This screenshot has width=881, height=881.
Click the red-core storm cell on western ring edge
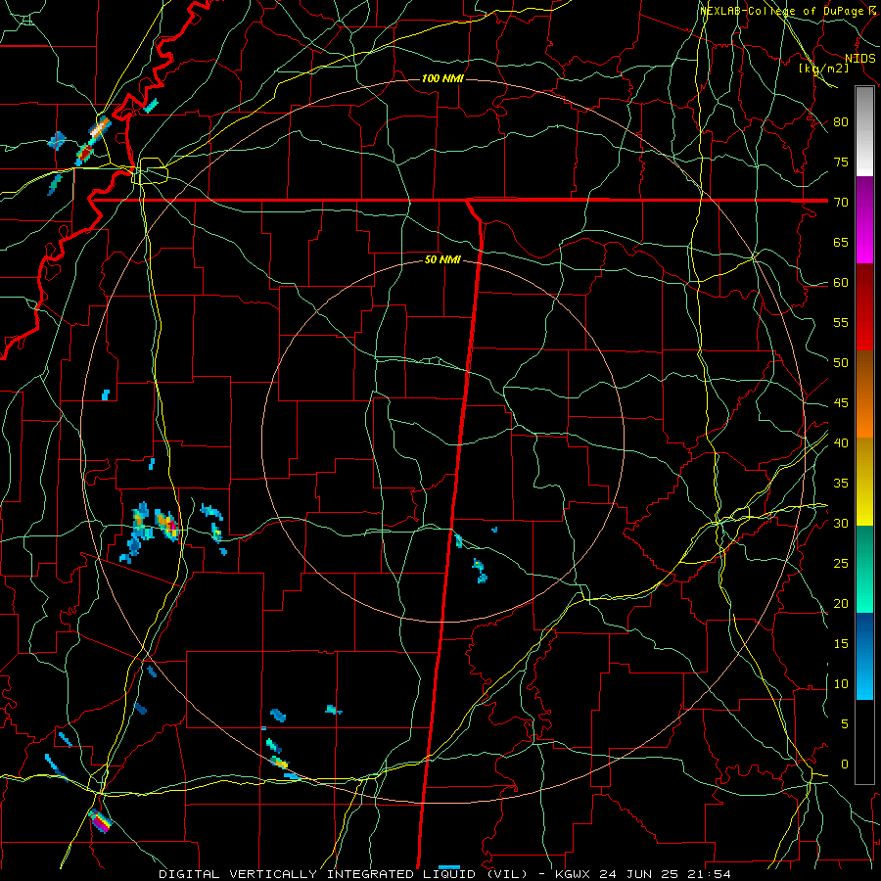[167, 526]
